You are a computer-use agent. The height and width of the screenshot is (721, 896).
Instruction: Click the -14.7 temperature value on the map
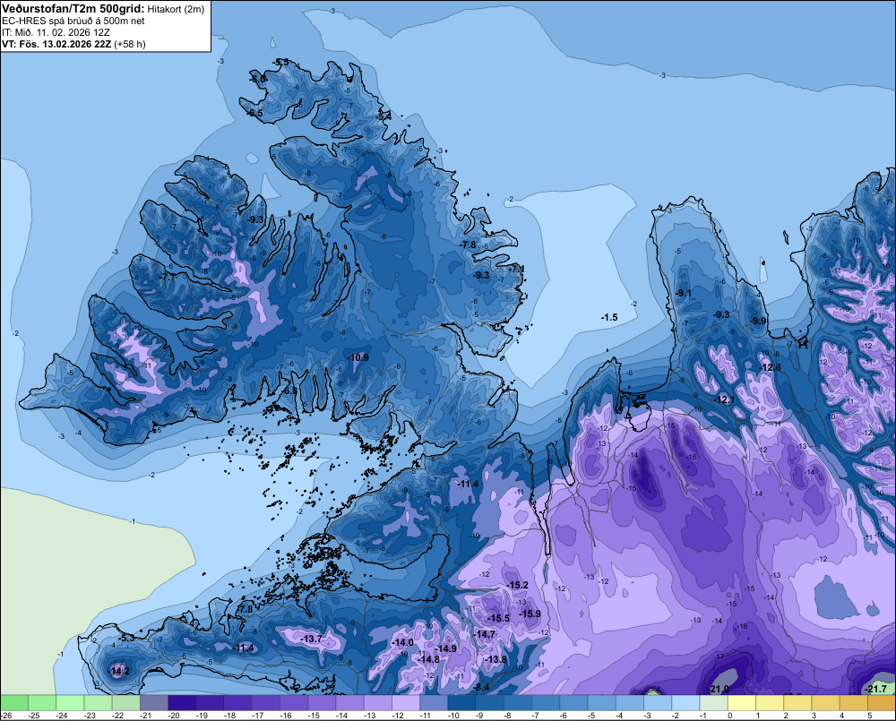[x=485, y=634]
